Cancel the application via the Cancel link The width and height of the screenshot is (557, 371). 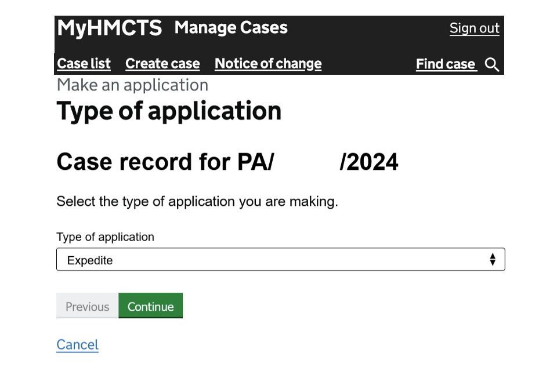(77, 345)
